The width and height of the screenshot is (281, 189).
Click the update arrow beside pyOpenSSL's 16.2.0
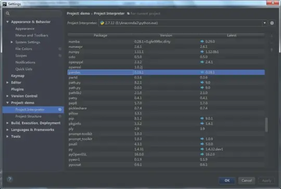[x=202, y=154]
